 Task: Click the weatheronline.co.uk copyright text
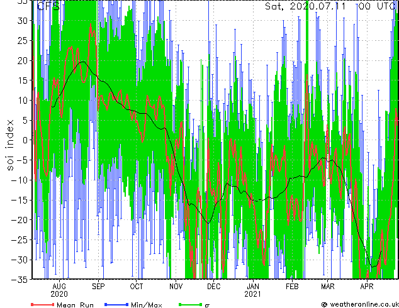coord(360,304)
